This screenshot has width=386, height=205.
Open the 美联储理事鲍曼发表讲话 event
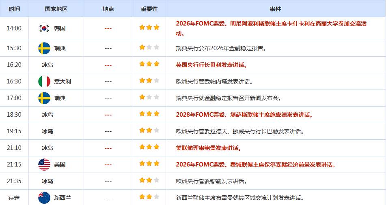[x=209, y=148]
